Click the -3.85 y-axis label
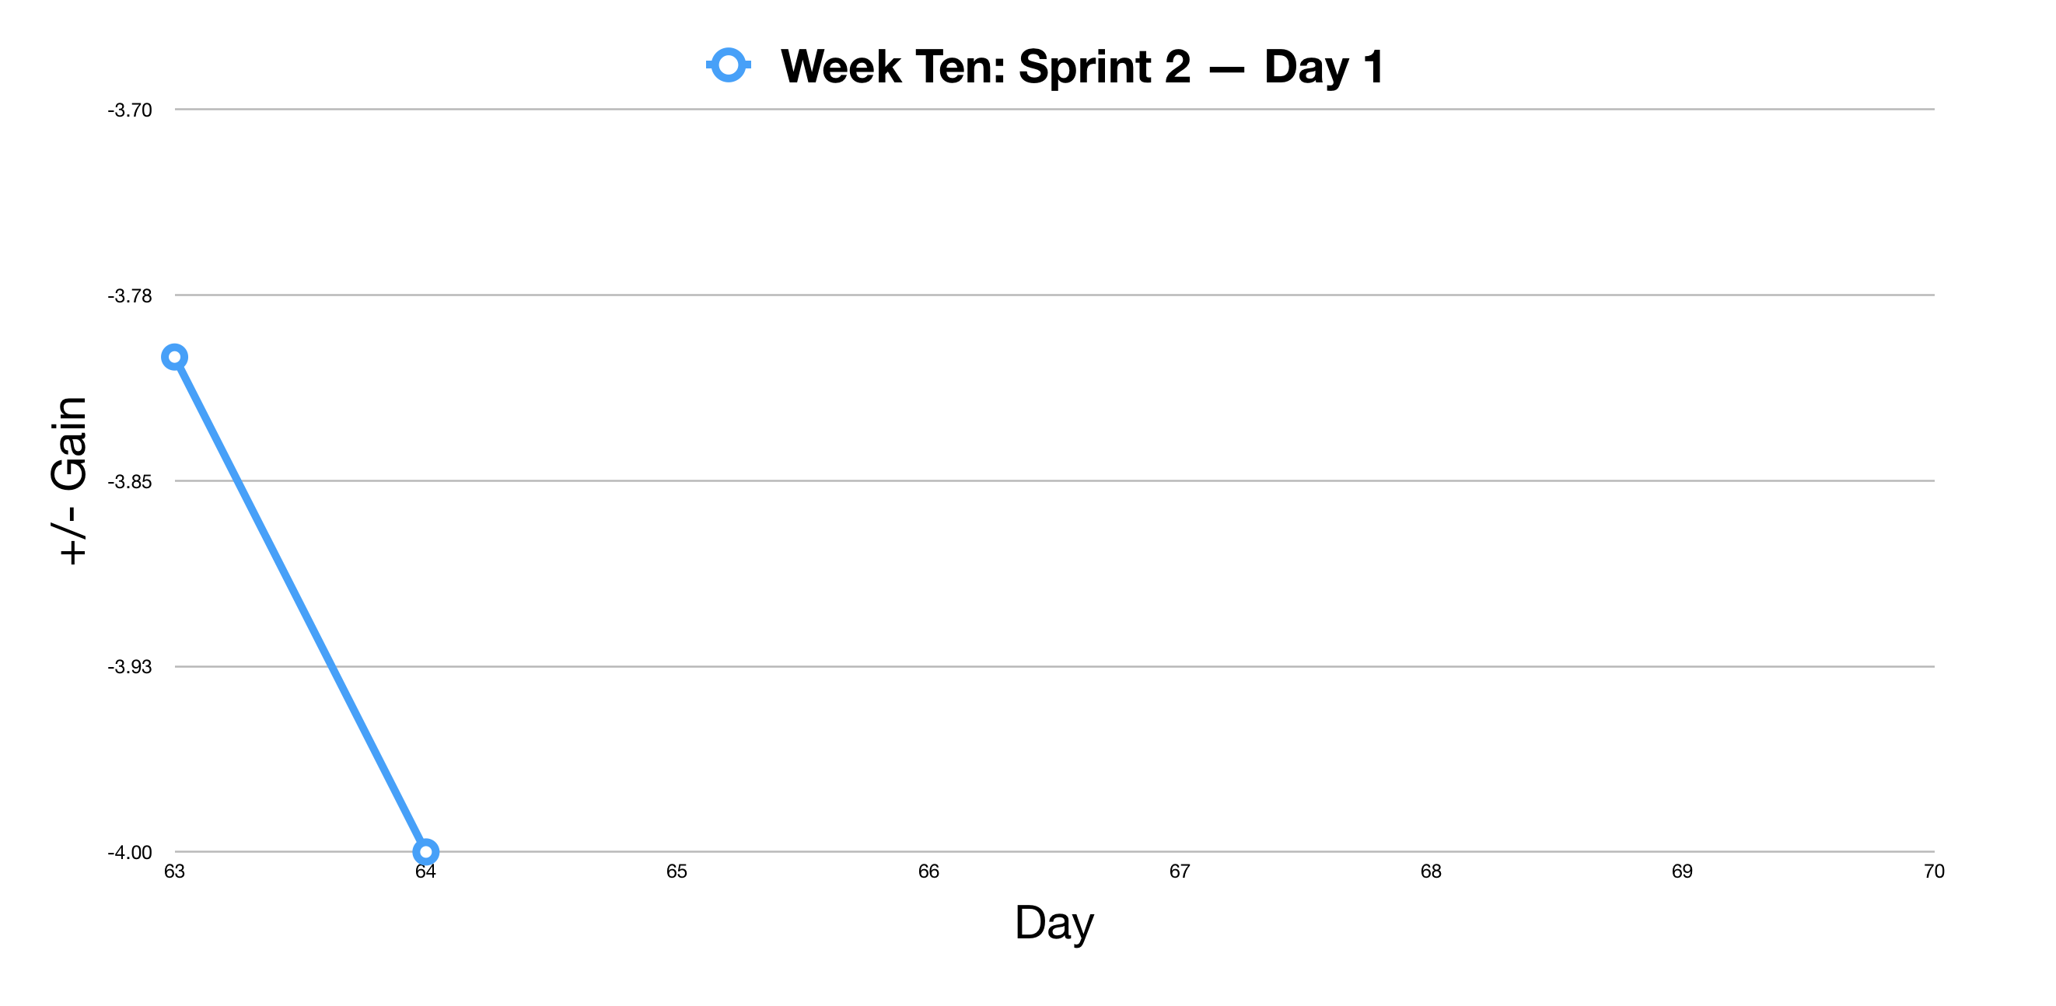Screen dimensions: 2056x1006 129,482
